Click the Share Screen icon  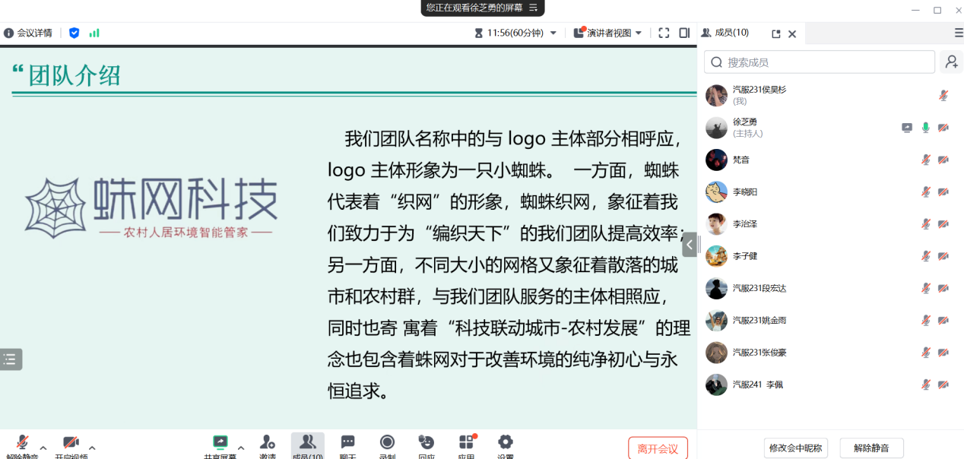[220, 442]
